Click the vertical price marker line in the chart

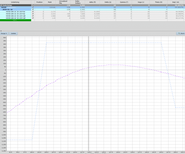point(89,93)
